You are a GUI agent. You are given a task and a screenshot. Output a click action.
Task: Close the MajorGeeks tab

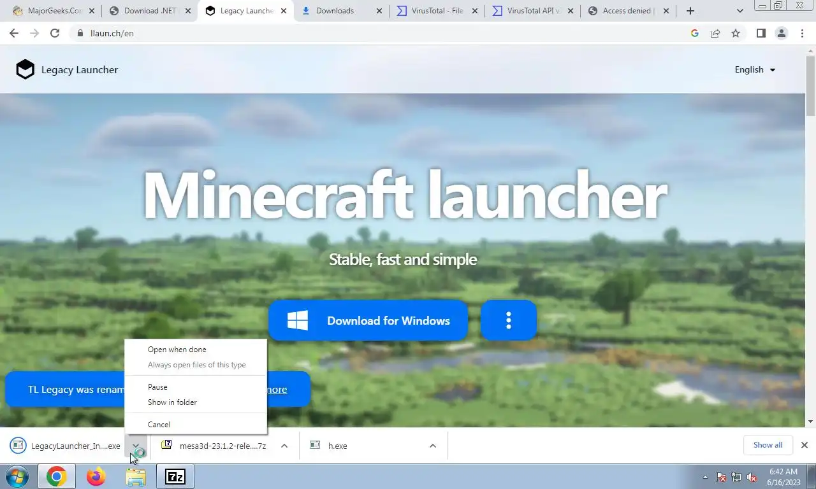91,11
